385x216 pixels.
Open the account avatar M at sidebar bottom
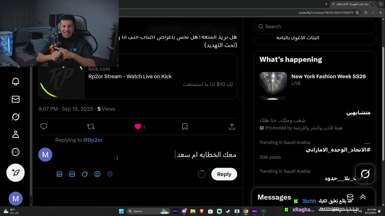click(x=16, y=199)
